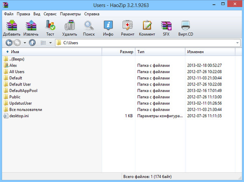Select the Alex folder name
244x182 pixels.
click(13, 66)
